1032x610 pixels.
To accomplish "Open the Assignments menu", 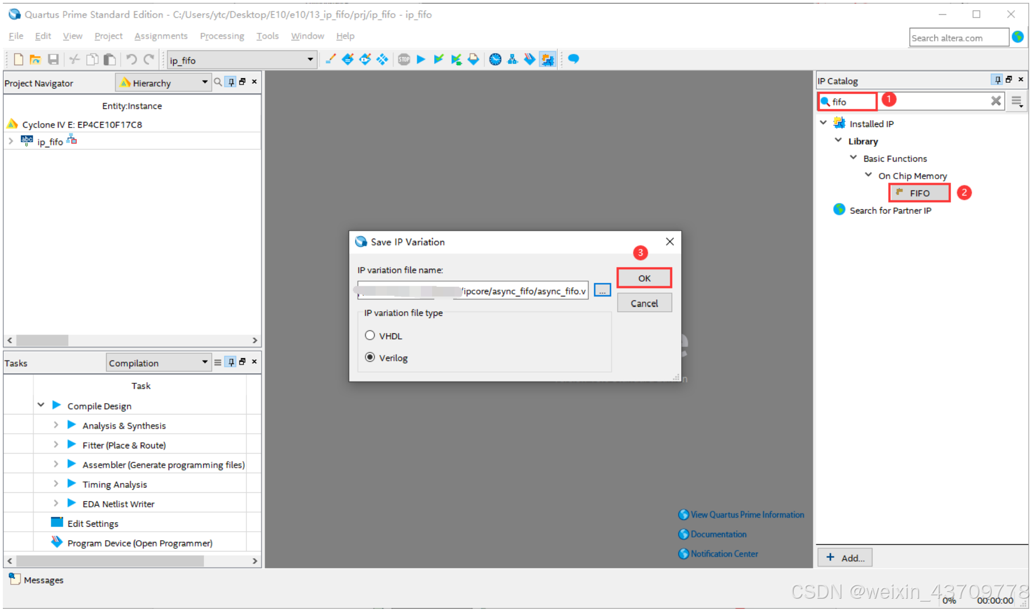I will coord(161,36).
